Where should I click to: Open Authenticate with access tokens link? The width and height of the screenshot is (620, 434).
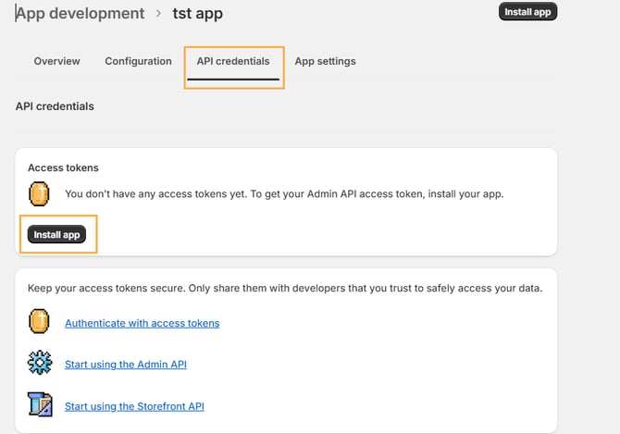142,323
